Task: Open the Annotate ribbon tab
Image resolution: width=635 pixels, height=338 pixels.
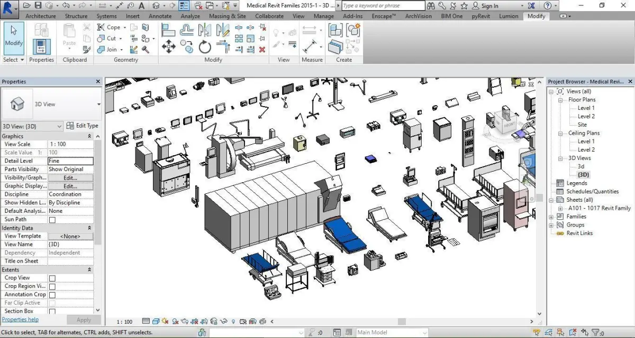Action: (160, 16)
